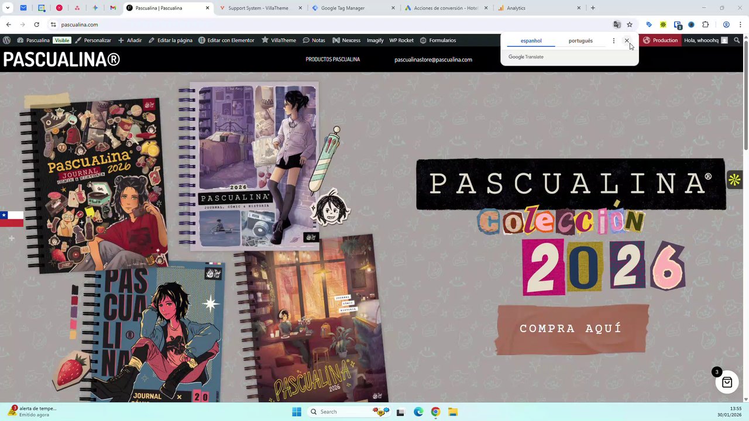
Task: Open the extension with the badge counter
Action: pyautogui.click(x=678, y=25)
